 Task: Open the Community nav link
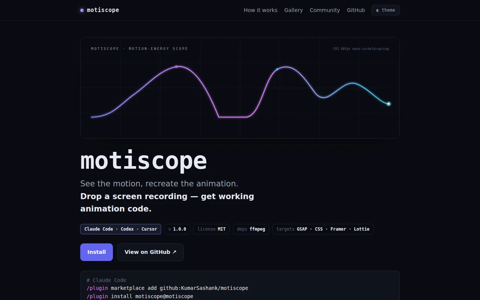(325, 10)
